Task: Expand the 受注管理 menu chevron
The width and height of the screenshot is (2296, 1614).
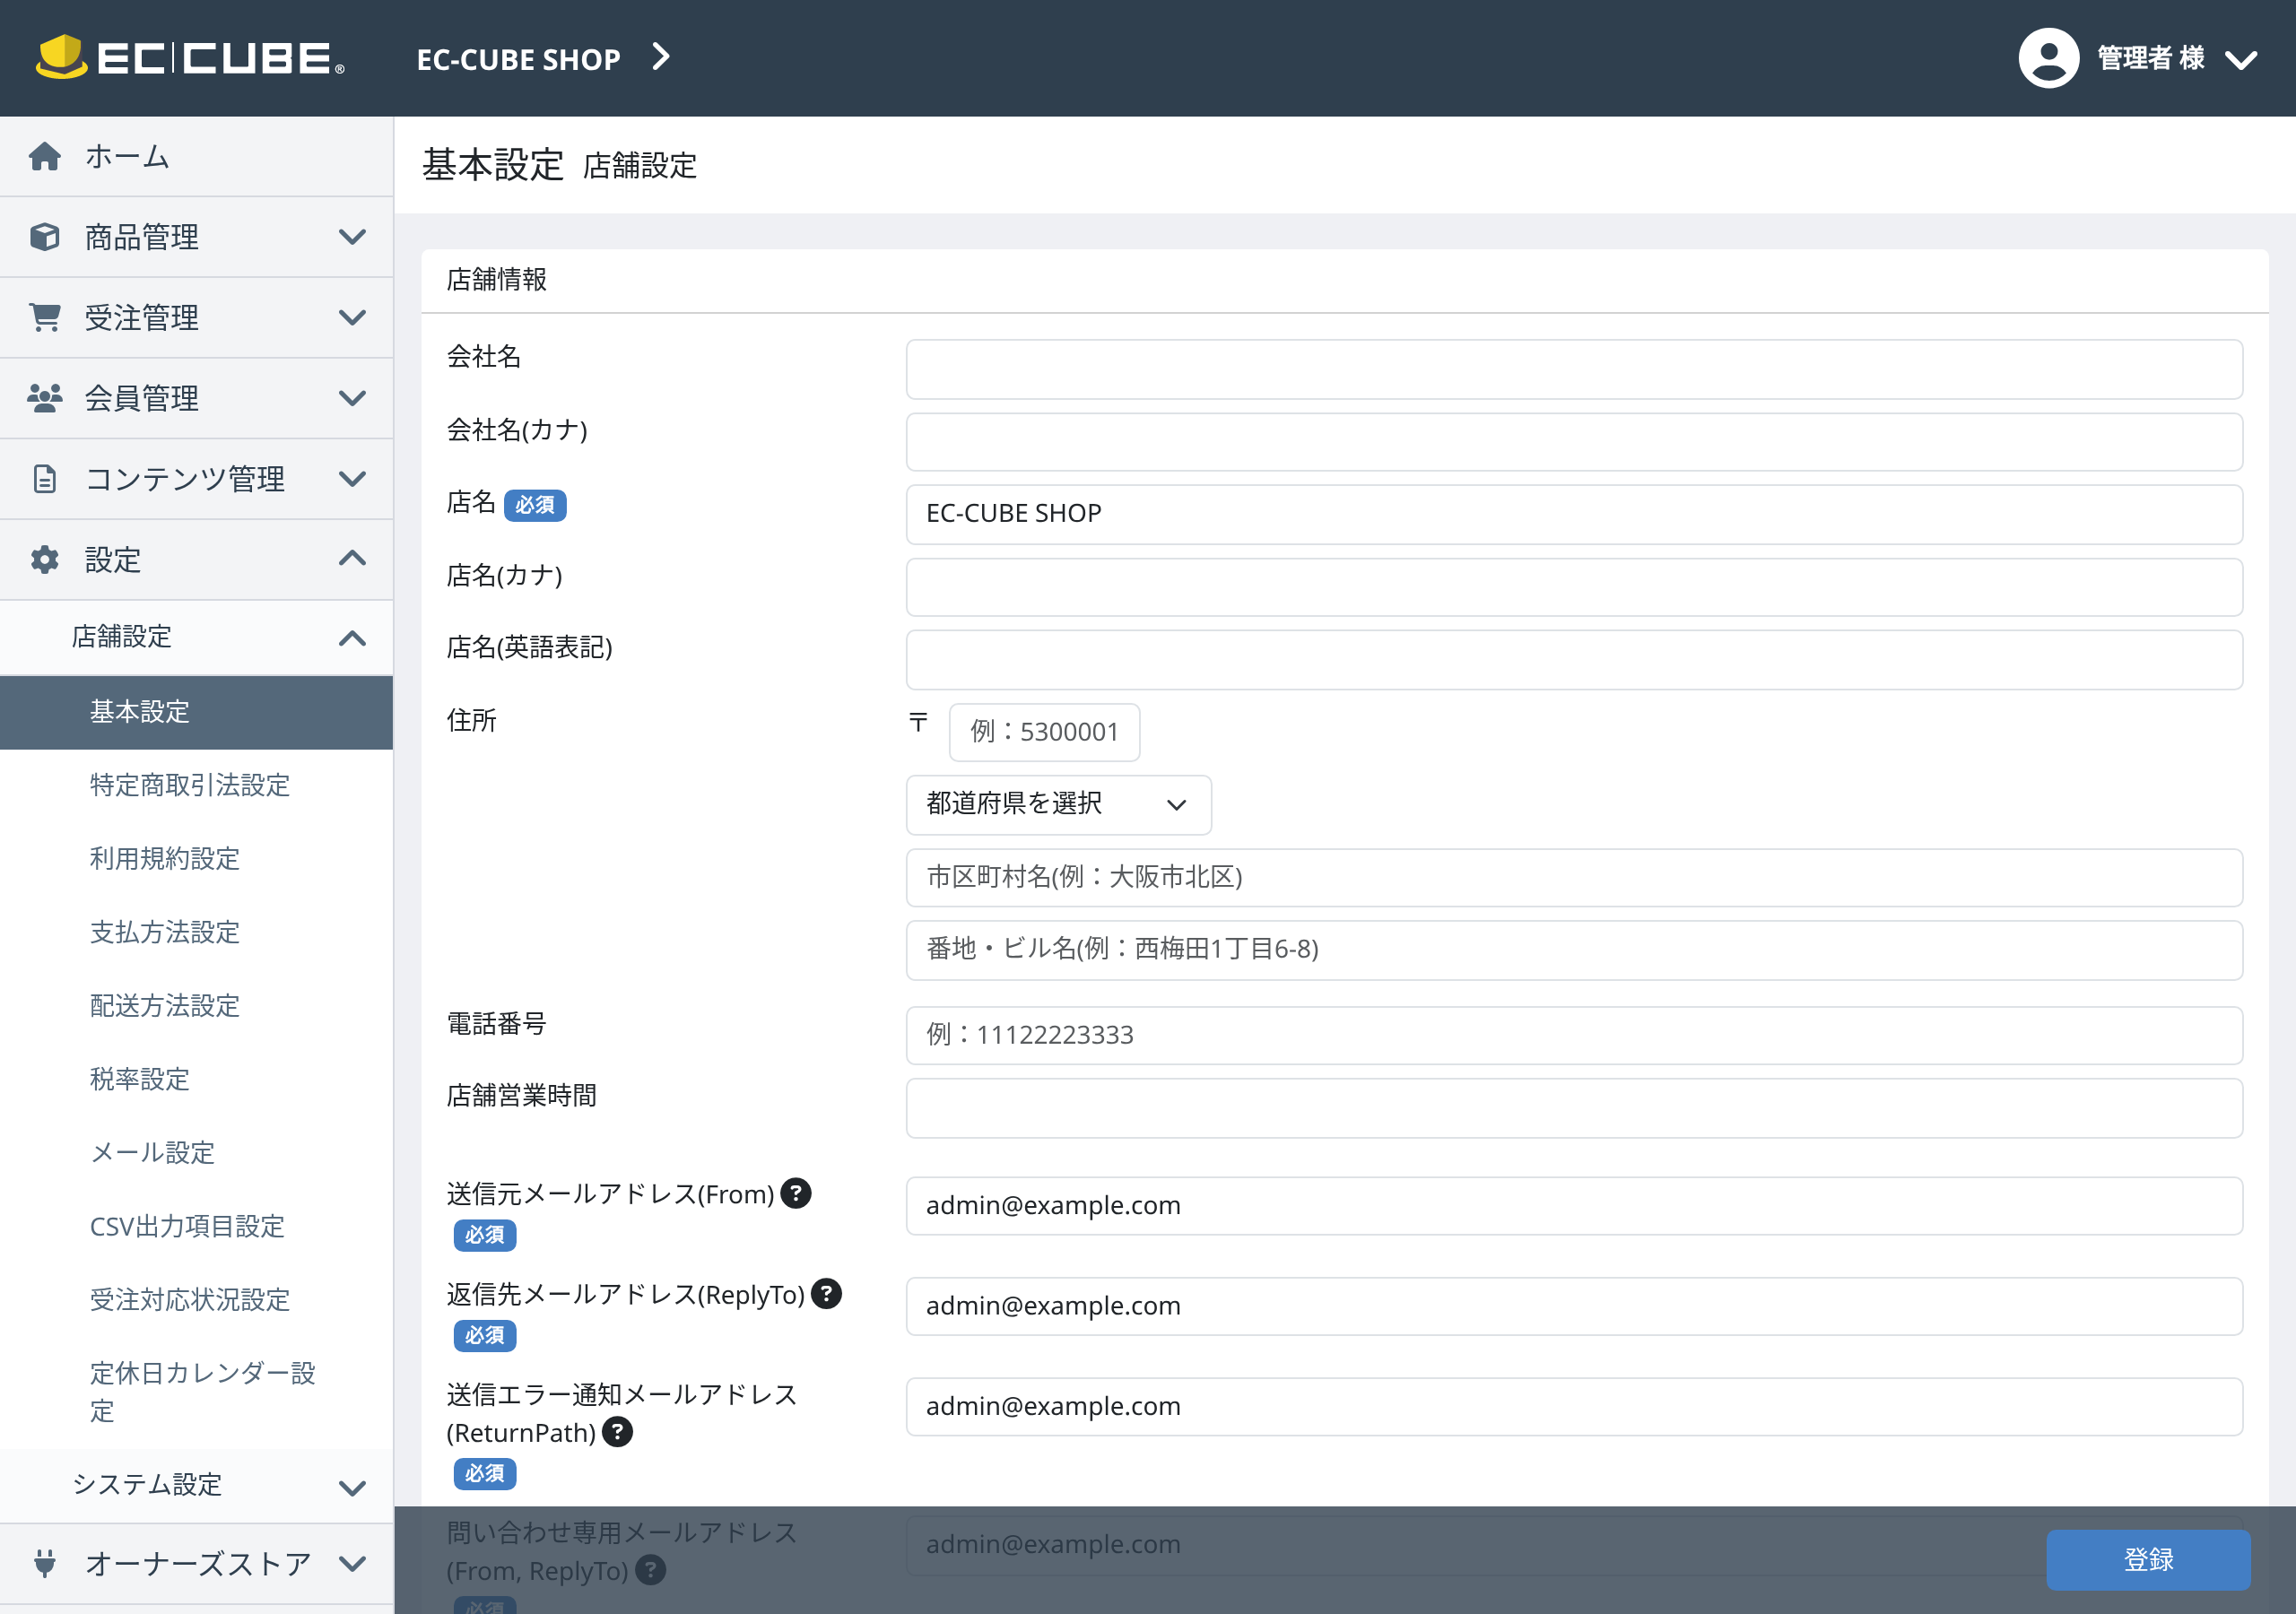Action: pos(352,317)
